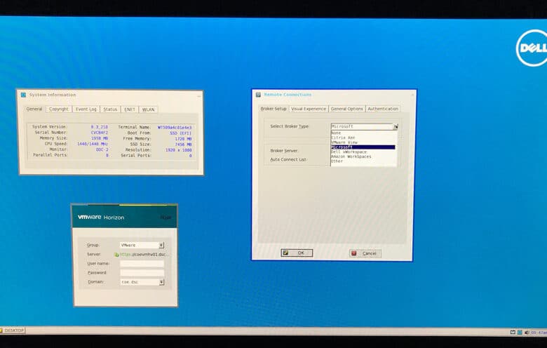Open the Event Log tab
Image resolution: width=547 pixels, height=348 pixels.
(86, 109)
